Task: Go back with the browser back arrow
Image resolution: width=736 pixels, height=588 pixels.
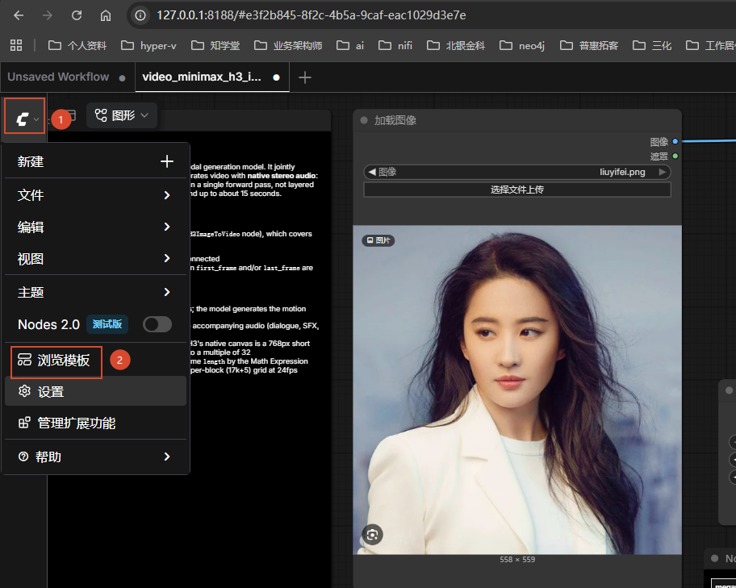Action: point(19,15)
